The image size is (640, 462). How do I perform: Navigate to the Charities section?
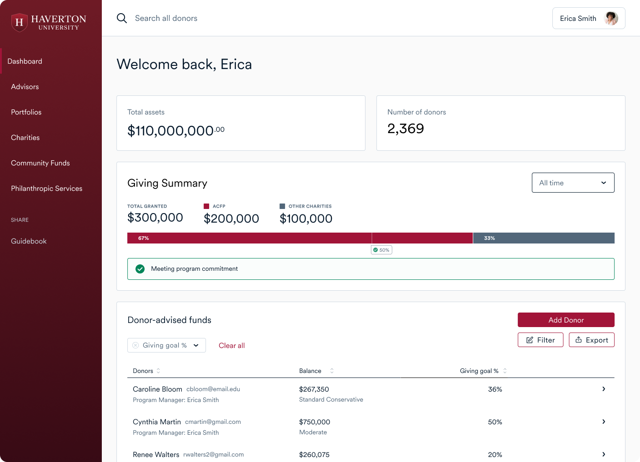25,137
